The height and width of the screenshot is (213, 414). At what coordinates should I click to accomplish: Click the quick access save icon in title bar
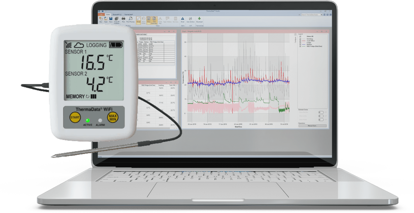click(x=103, y=11)
